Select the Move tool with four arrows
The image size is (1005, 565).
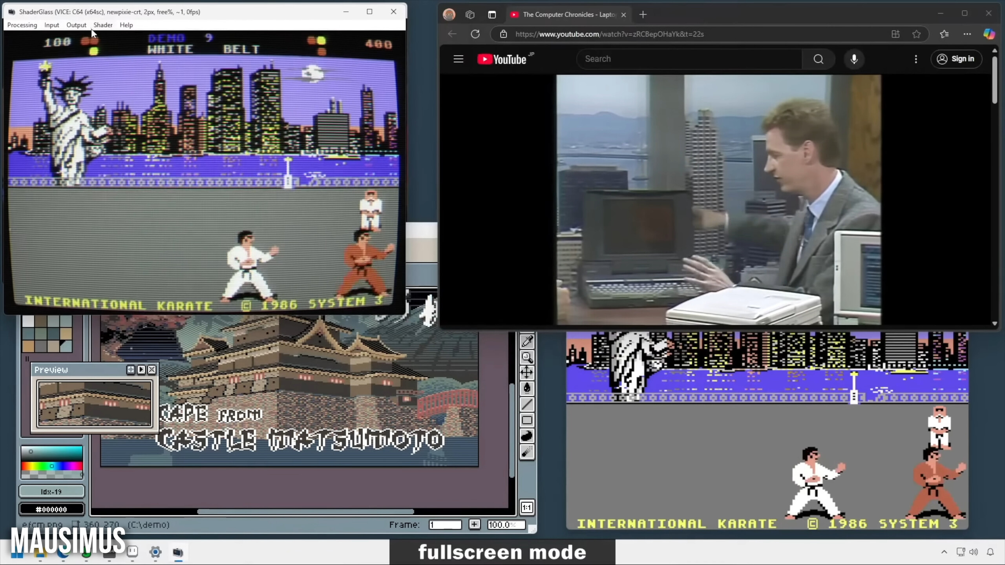tap(527, 372)
